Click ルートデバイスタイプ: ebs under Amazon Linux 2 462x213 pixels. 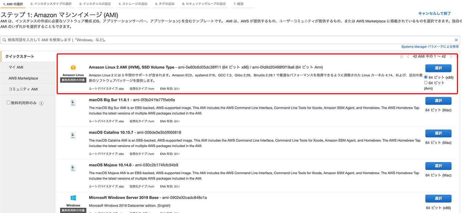[x=106, y=89]
